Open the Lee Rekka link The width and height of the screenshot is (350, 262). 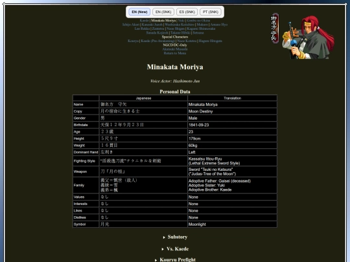click(x=142, y=28)
